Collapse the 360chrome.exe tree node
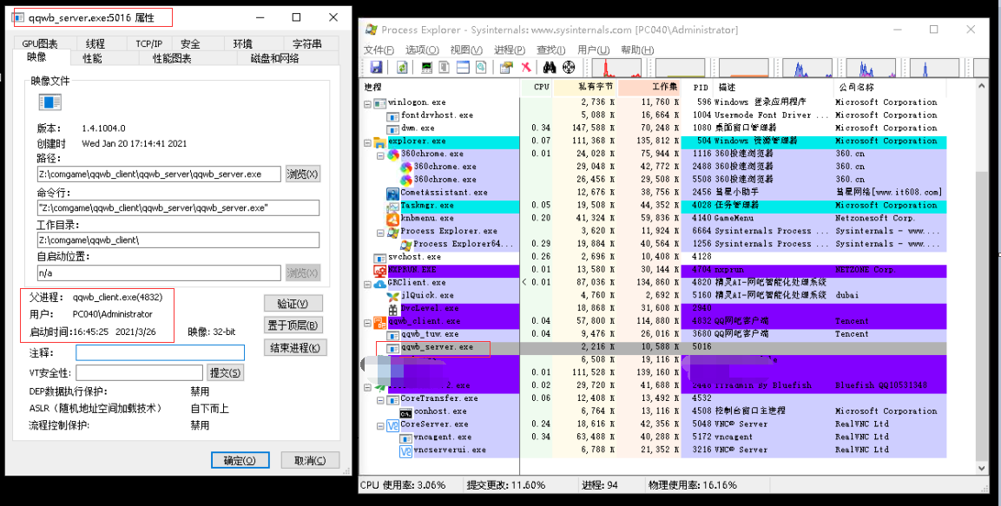Image resolution: width=1001 pixels, height=506 pixels. (x=380, y=154)
